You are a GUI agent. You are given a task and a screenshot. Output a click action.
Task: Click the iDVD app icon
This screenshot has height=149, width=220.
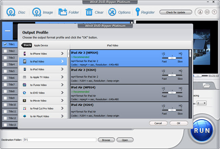[25, 93]
